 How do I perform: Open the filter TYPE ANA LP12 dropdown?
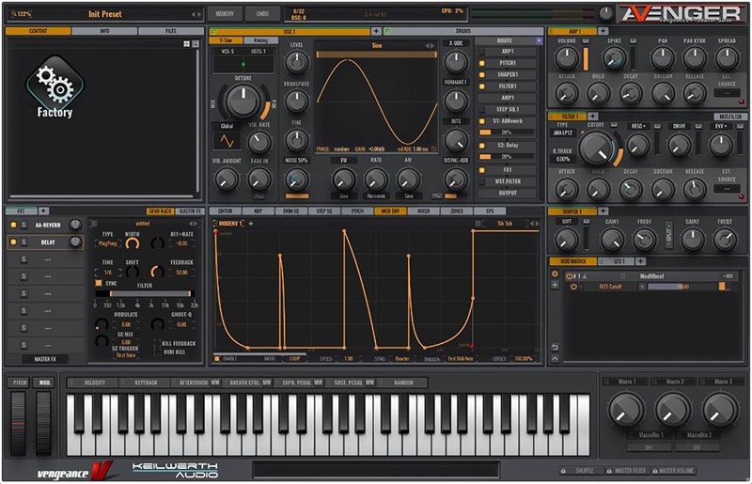(563, 134)
